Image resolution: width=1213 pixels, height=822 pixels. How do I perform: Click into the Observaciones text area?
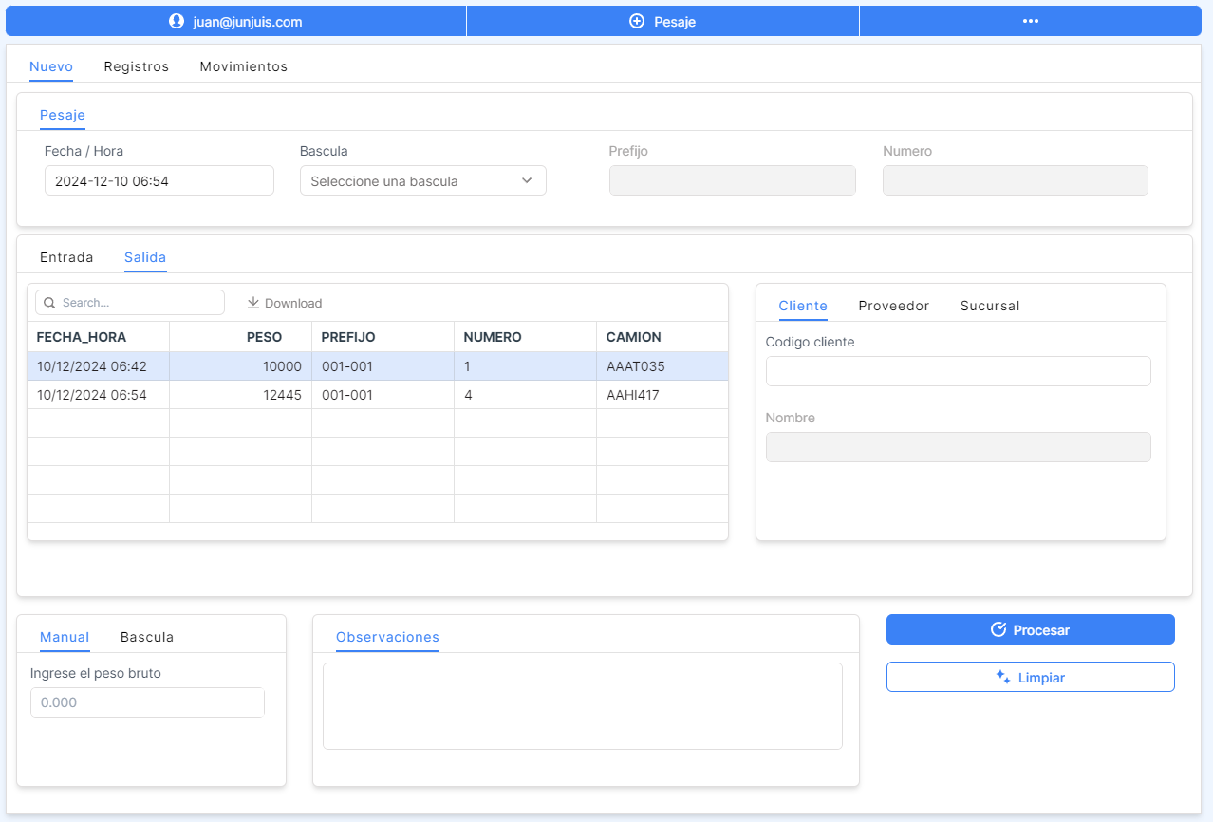[582, 705]
